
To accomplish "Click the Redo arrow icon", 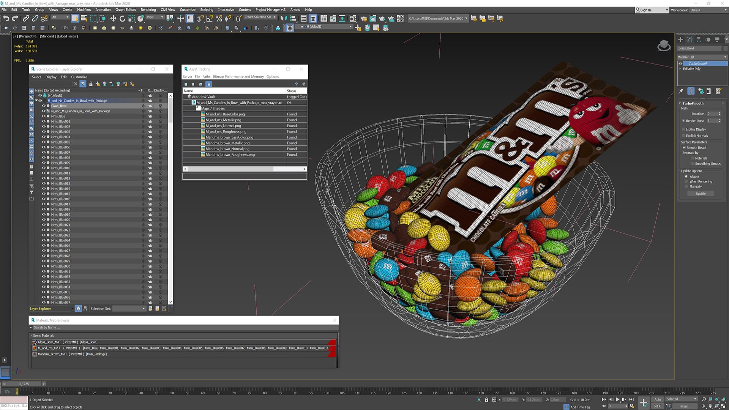I will click(x=15, y=18).
